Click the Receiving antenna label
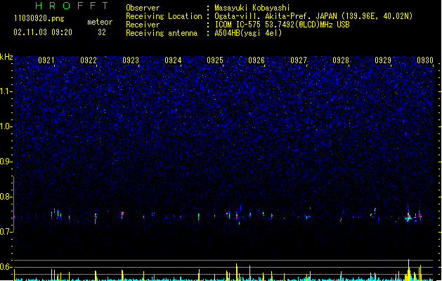This screenshot has height=281, width=442. (x=162, y=33)
